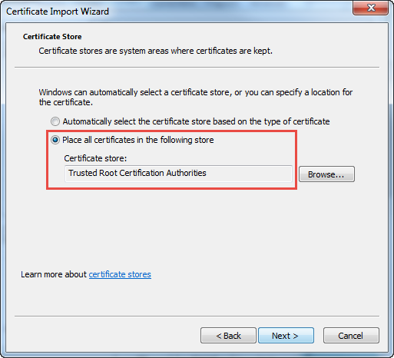Image resolution: width=394 pixels, height=358 pixels.
Task: Open the Browse... store picker
Action: [326, 174]
